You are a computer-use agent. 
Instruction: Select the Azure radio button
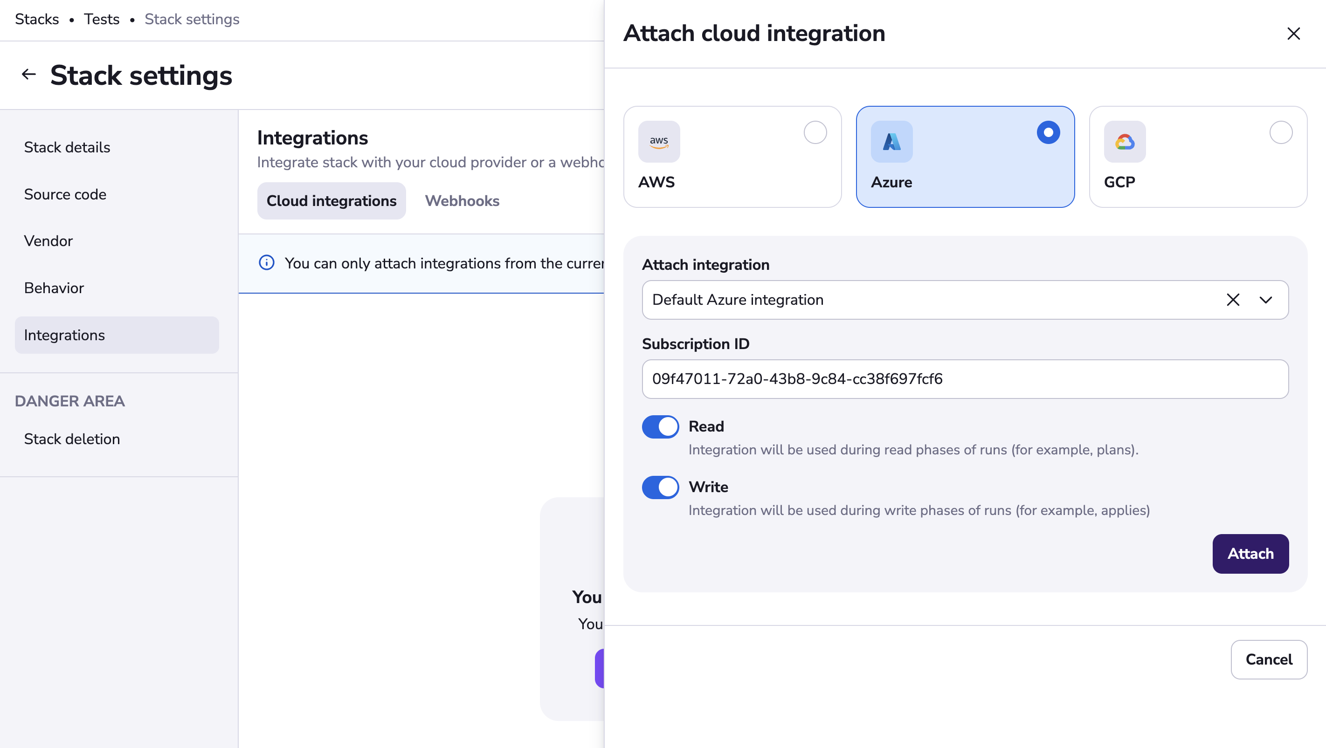1048,133
